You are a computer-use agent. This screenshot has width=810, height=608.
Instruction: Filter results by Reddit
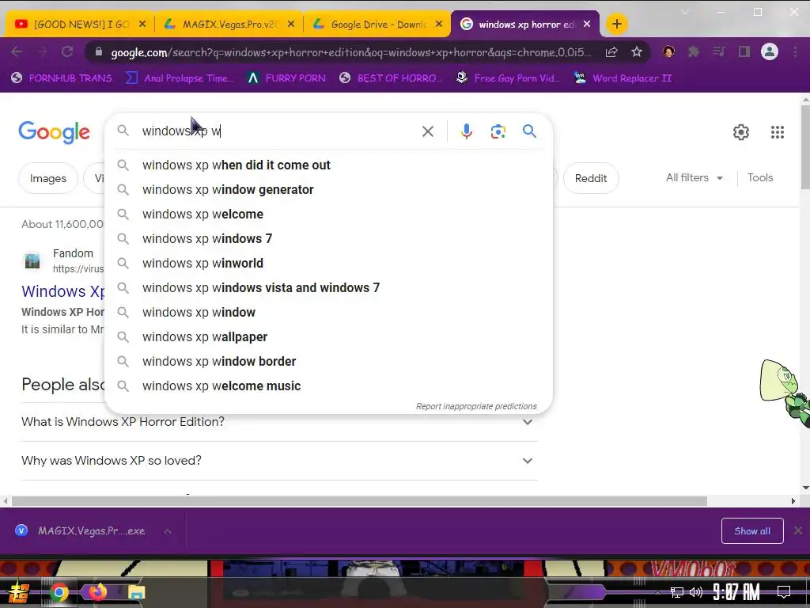(x=591, y=178)
